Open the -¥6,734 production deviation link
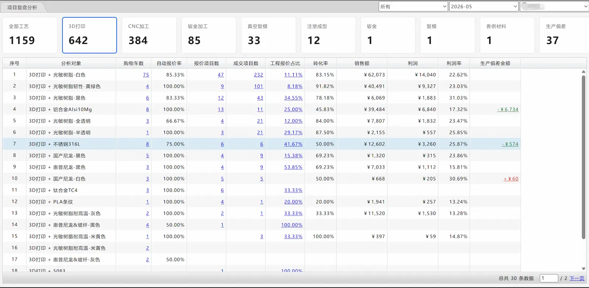The image size is (589, 288). pos(508,109)
